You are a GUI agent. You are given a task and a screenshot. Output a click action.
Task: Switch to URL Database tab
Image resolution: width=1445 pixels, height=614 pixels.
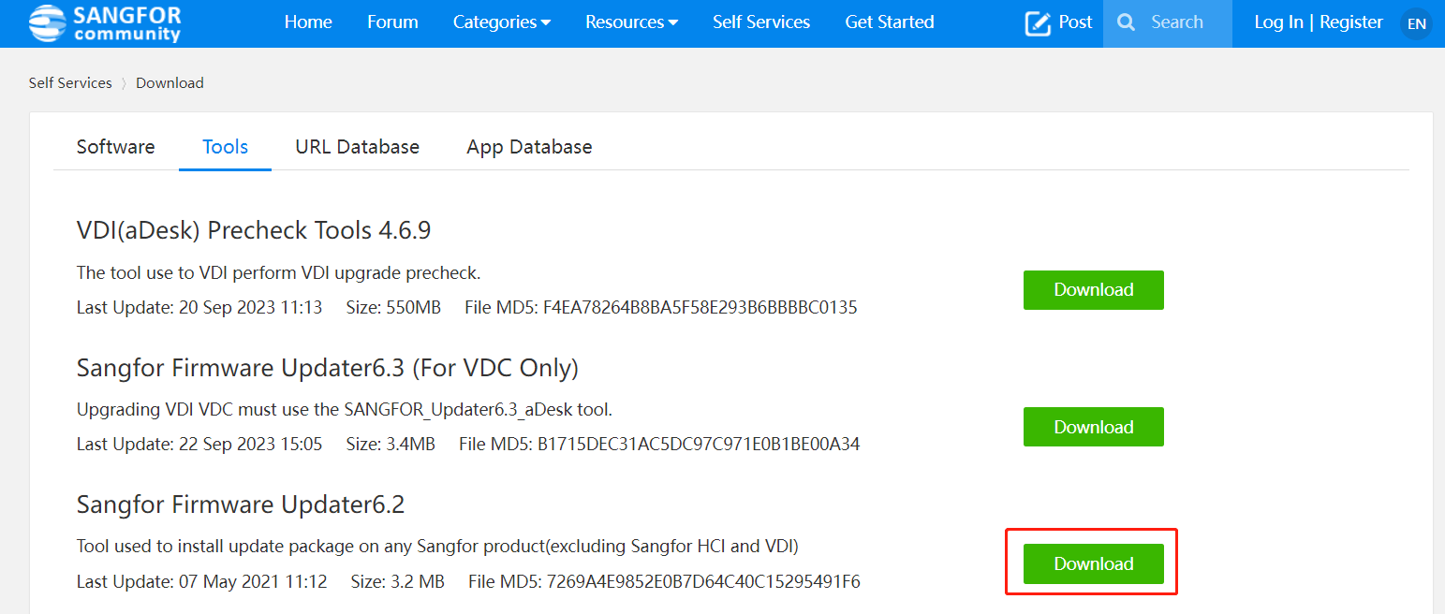tap(357, 147)
